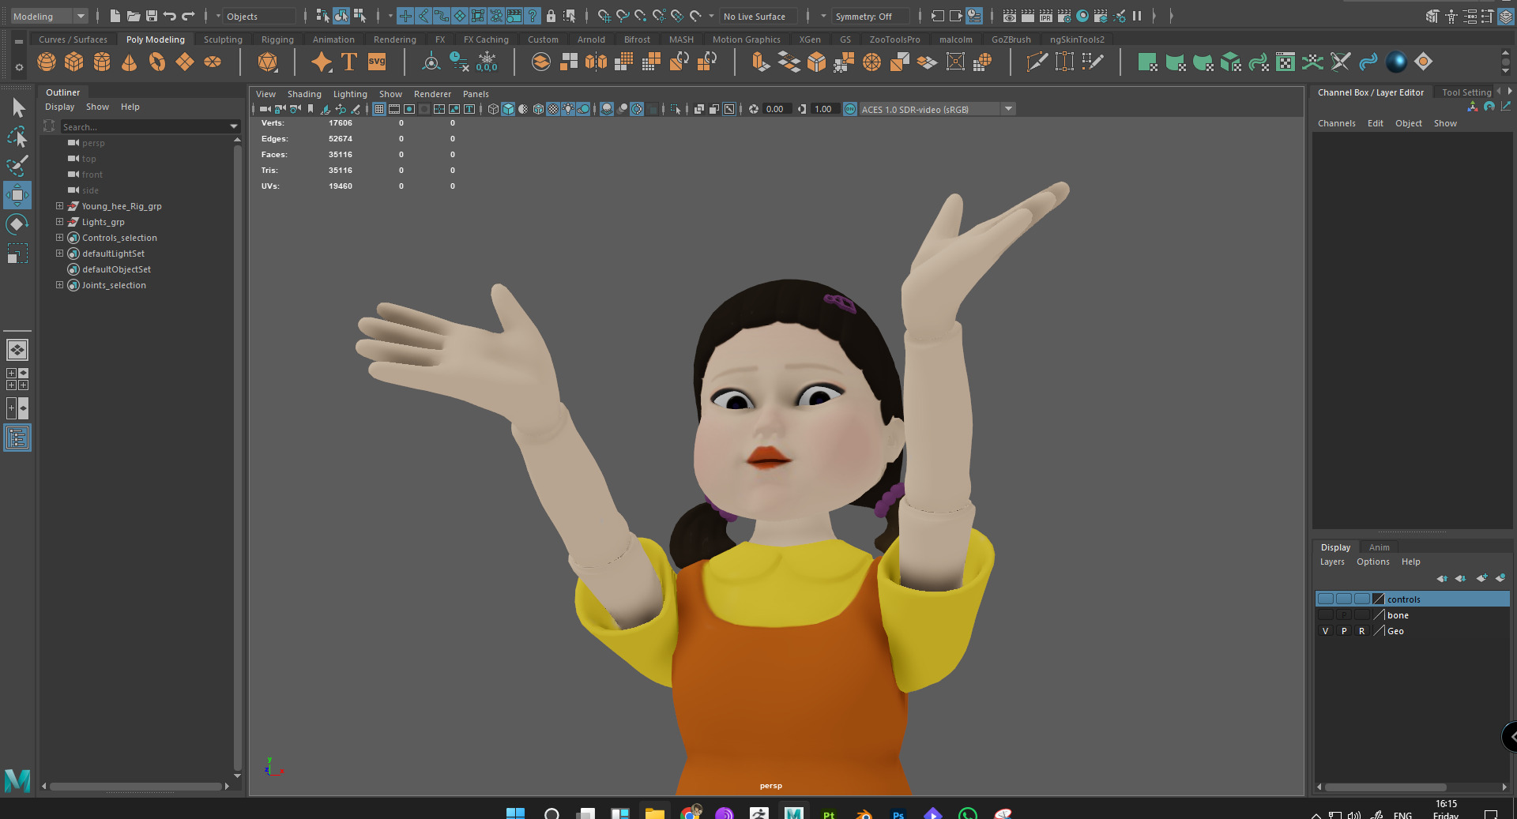Click the Save scene icon

[151, 16]
